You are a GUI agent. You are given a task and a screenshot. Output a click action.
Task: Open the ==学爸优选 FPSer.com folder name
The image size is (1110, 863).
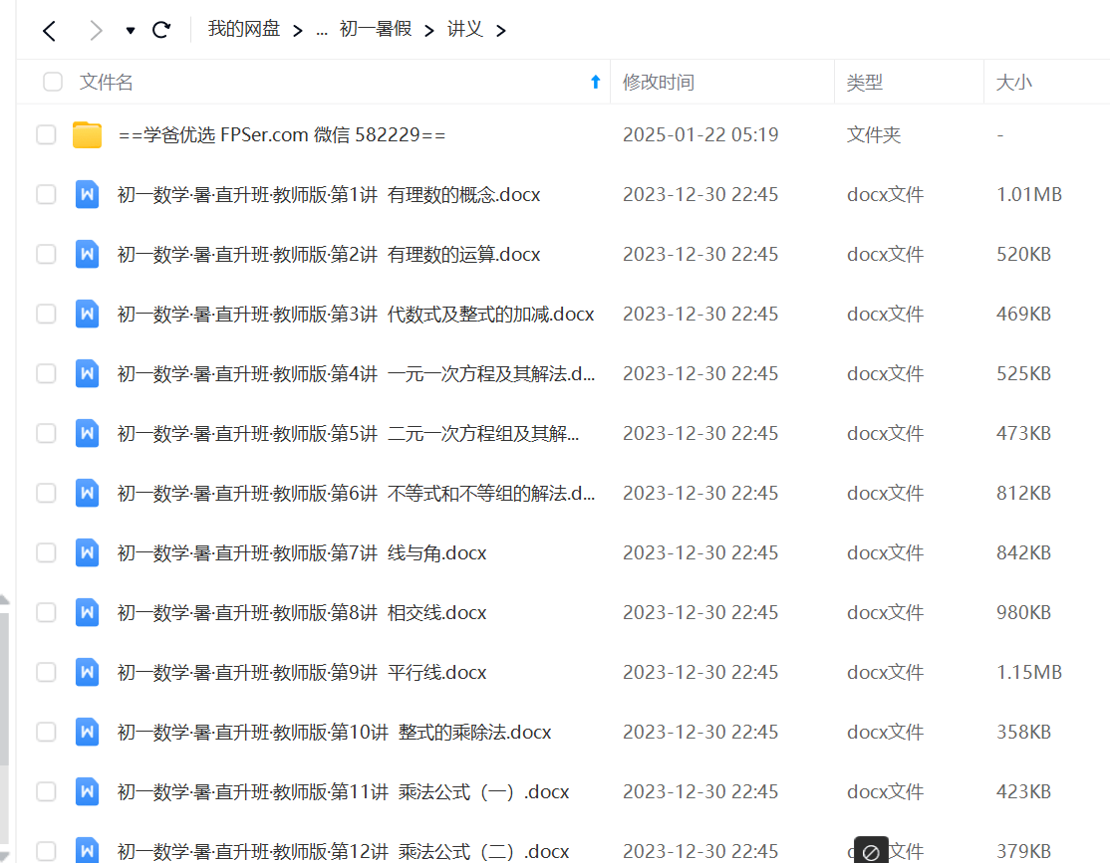click(282, 134)
